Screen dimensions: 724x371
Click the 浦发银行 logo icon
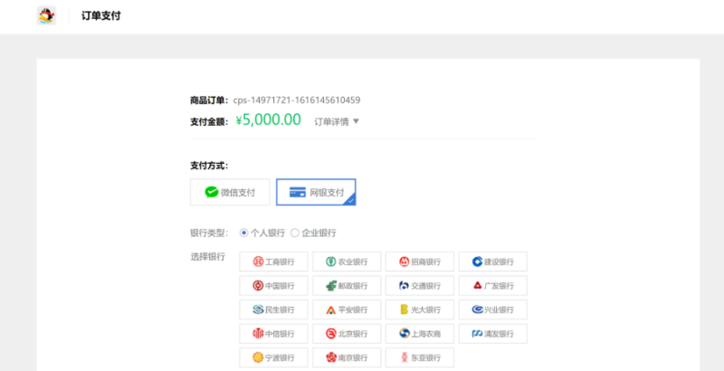pos(477,334)
